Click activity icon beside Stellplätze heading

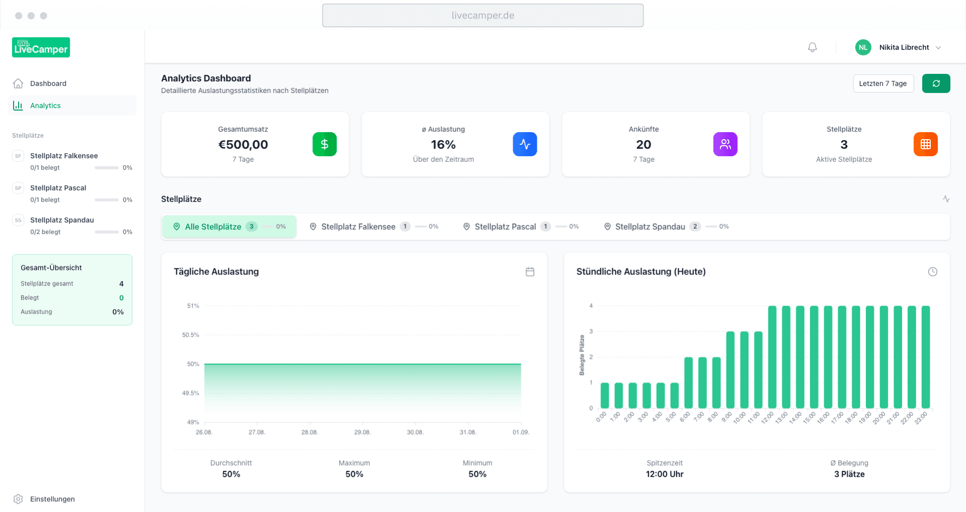click(x=946, y=199)
